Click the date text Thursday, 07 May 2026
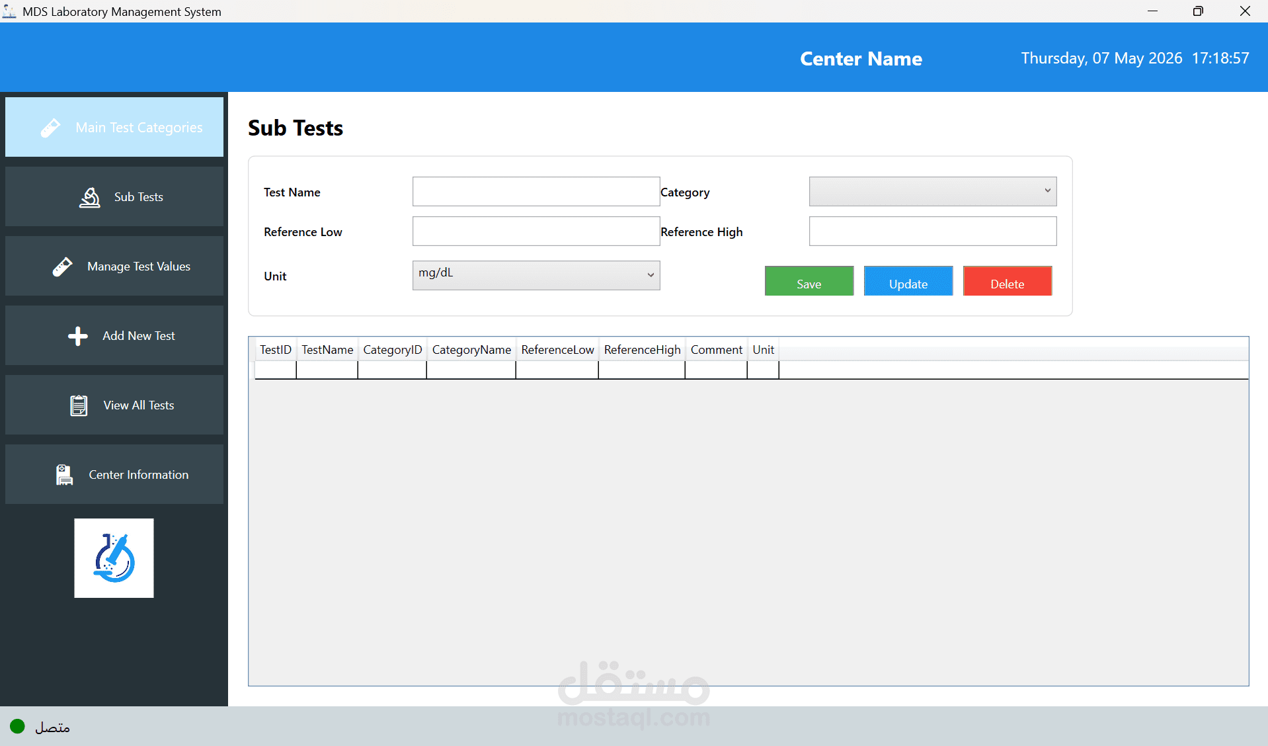1268x746 pixels. click(1101, 58)
